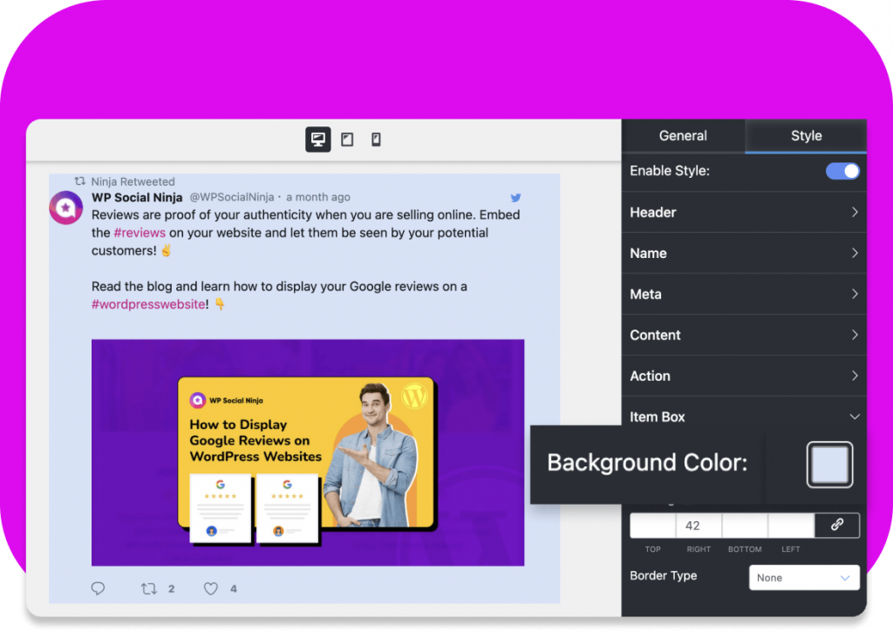Image resolution: width=893 pixels, height=632 pixels.
Task: Click the retweet icon beside Ninja Retweeted
Action: 80,181
